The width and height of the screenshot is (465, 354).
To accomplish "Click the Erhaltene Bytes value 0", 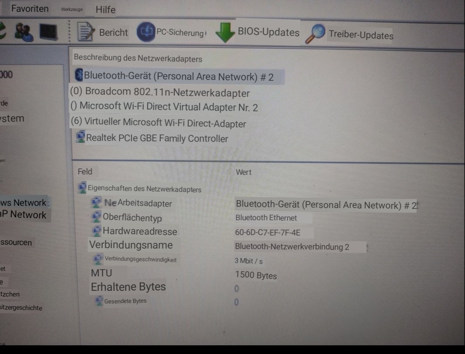I will point(236,288).
